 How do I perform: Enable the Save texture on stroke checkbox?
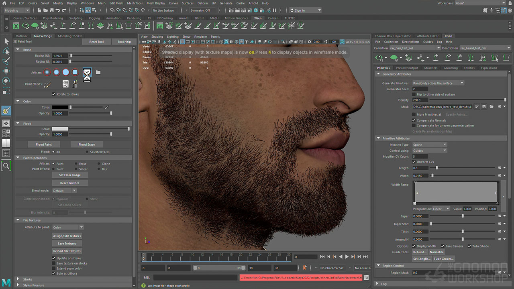[54, 263]
